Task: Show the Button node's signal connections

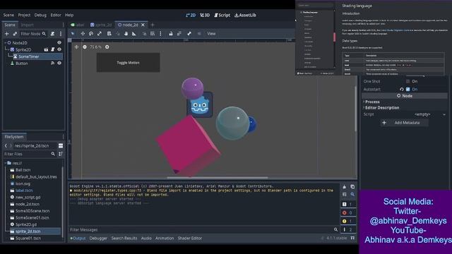Action: tap(52, 63)
